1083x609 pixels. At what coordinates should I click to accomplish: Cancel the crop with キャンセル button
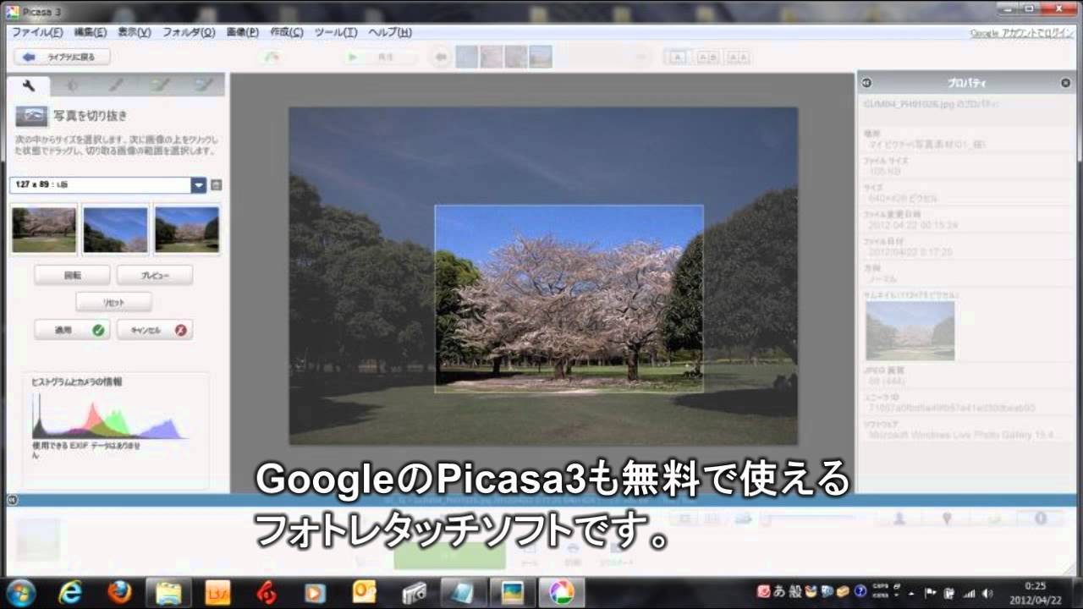point(155,330)
